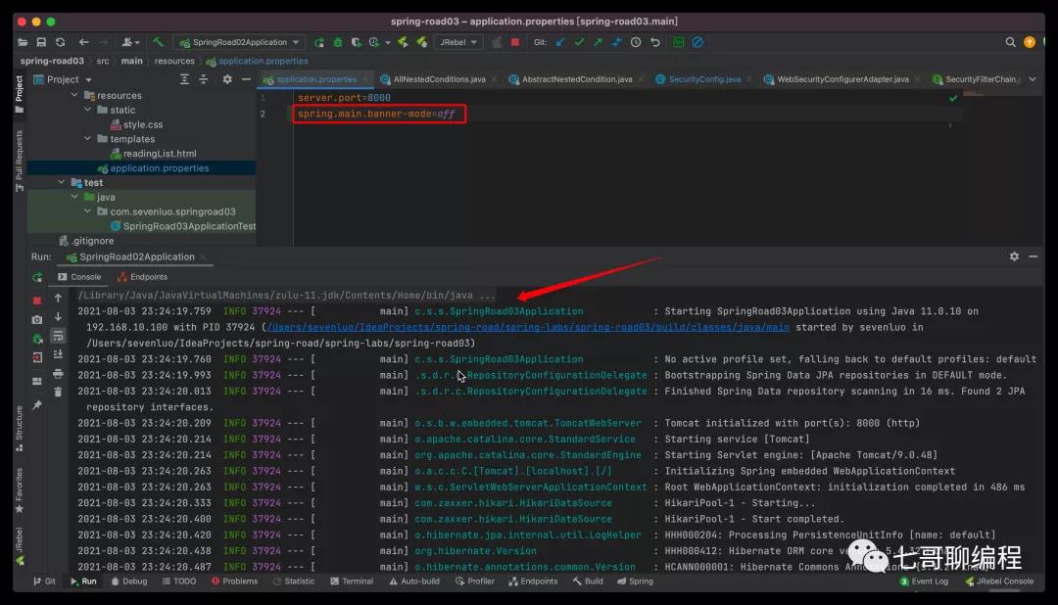Switch to Endpoints tab in Run panel
1058x605 pixels.
pyautogui.click(x=142, y=277)
